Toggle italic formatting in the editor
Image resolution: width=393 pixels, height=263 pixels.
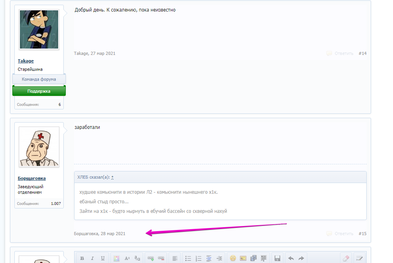point(92,258)
